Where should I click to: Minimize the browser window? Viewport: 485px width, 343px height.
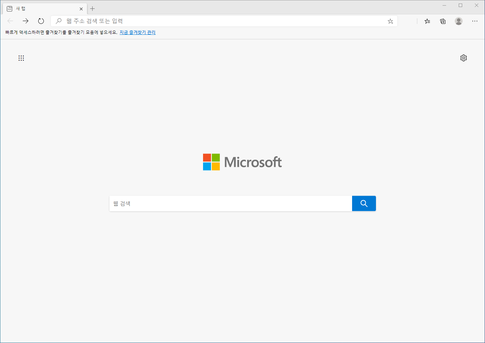[444, 5]
